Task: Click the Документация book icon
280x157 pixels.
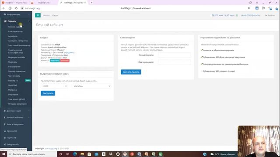Action: (x=5, y=111)
